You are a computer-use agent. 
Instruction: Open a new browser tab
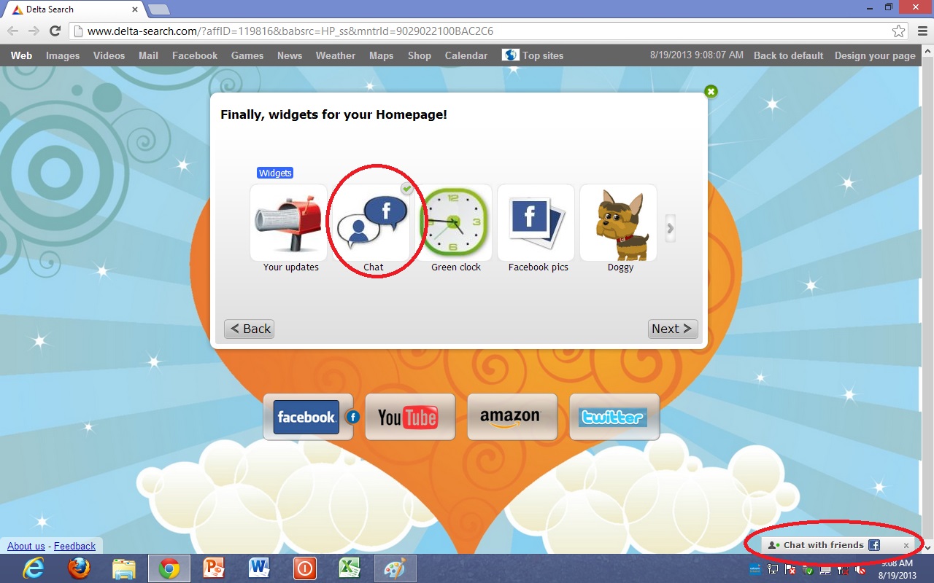coord(158,9)
